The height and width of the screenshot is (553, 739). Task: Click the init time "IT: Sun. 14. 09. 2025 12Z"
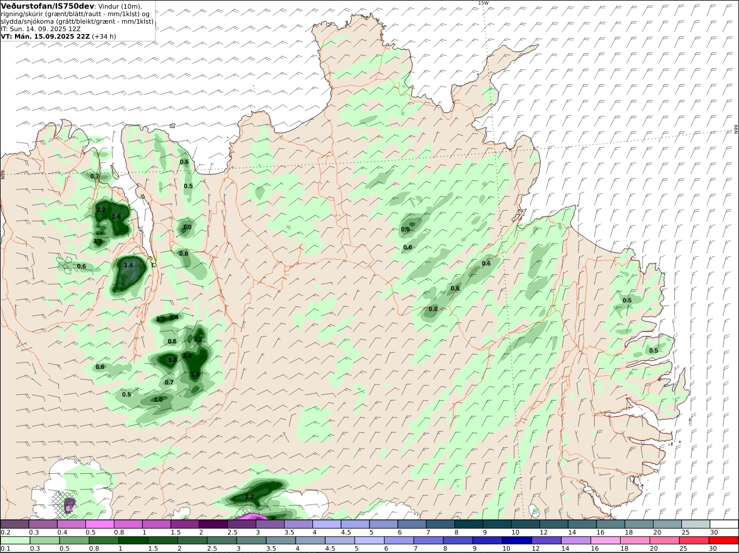click(41, 29)
